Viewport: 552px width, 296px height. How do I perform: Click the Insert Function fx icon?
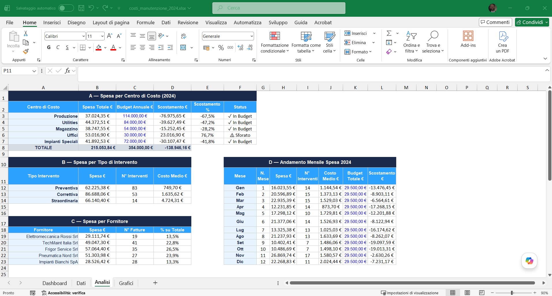67,71
